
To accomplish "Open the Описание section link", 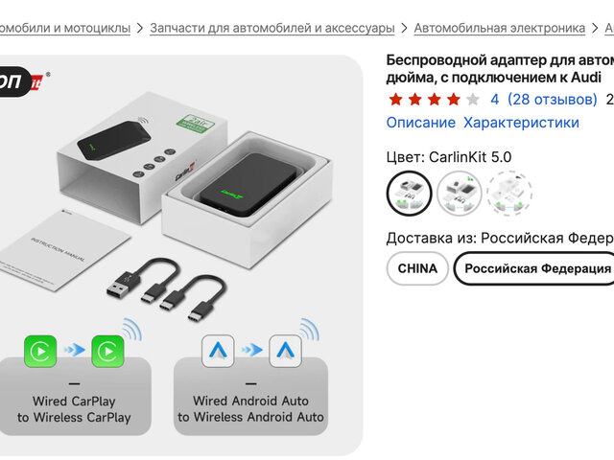I will pos(421,123).
